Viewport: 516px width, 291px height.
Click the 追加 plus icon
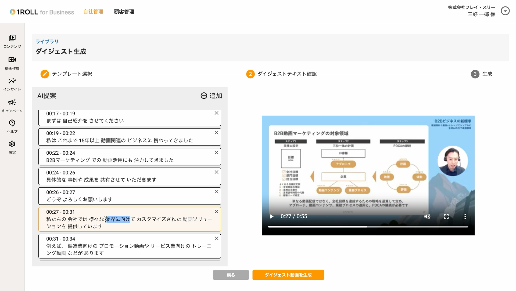tap(204, 96)
